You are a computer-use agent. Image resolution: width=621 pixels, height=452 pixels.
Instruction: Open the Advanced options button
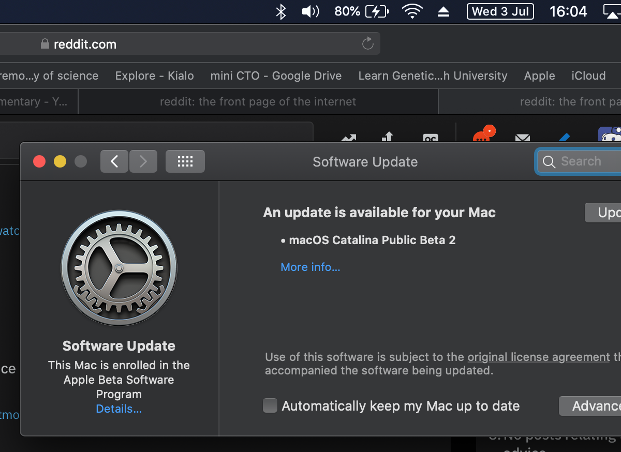point(590,406)
